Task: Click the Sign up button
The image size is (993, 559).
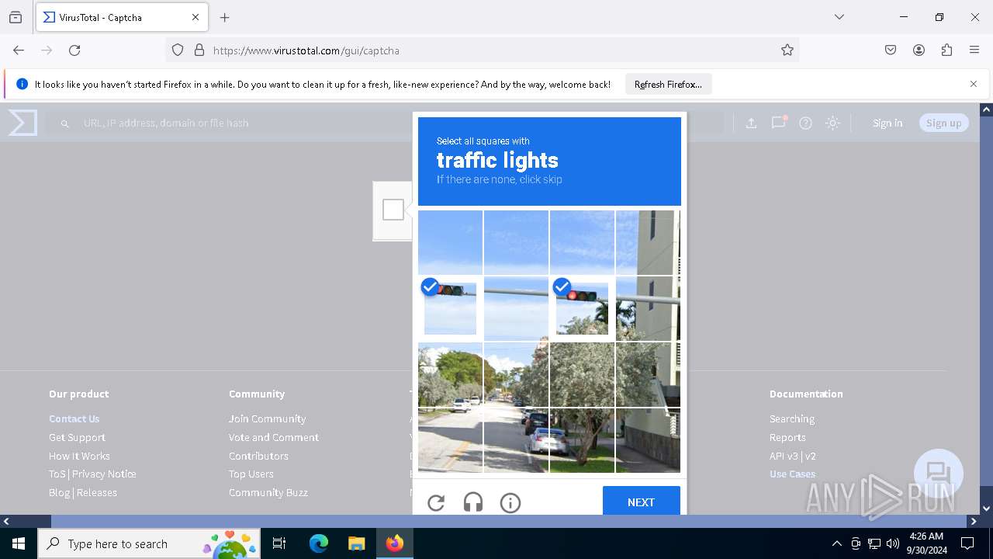Action: [x=943, y=123]
